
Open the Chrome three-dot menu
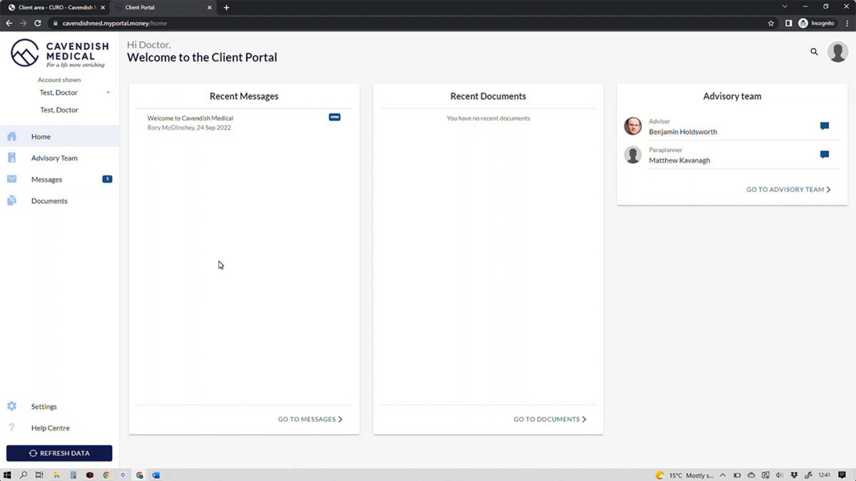coord(847,23)
